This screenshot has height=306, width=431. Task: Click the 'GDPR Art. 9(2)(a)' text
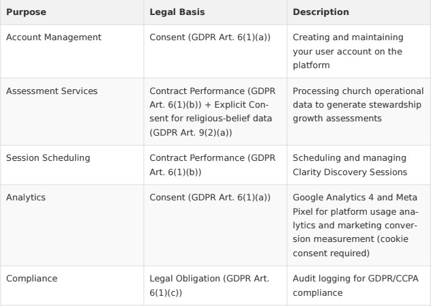tap(191, 133)
